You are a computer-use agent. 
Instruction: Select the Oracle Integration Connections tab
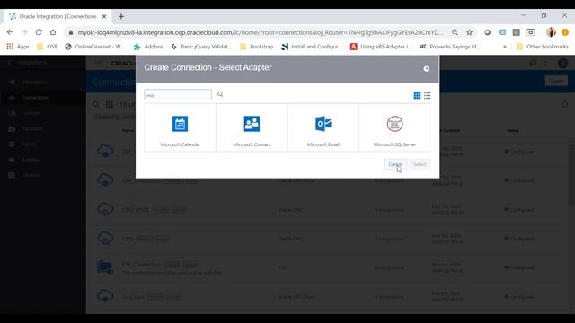click(57, 16)
